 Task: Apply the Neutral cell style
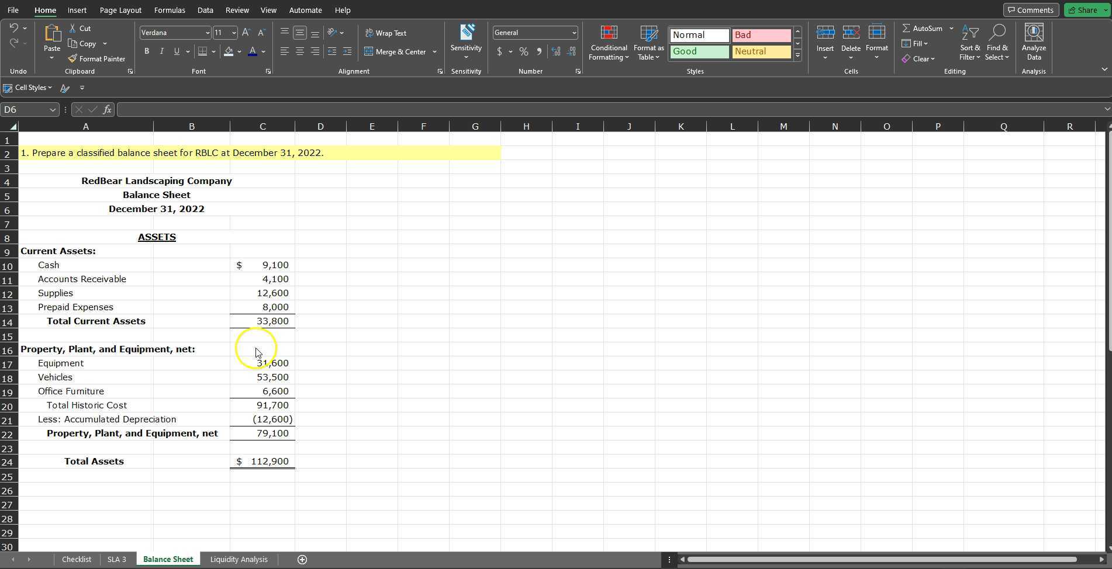tap(761, 51)
